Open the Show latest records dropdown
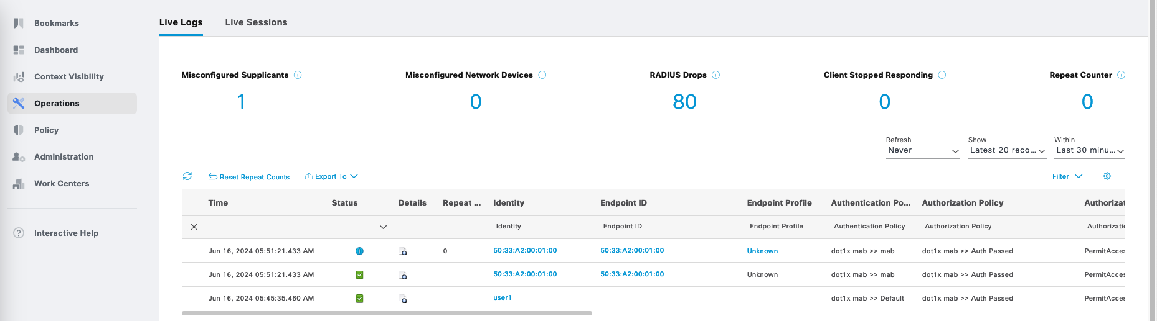Screen dimensions: 1157x321 (1006, 151)
